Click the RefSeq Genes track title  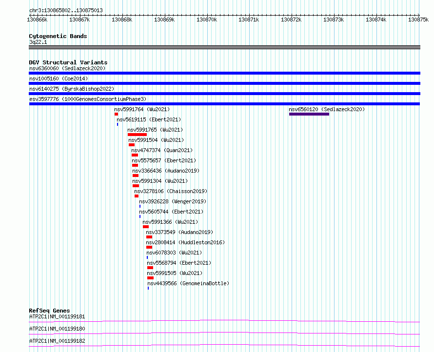(x=49, y=311)
